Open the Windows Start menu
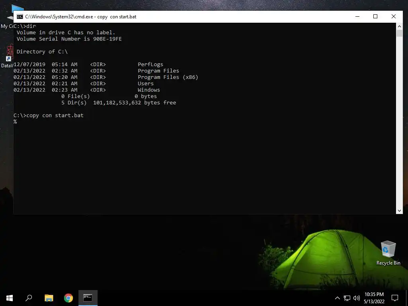This screenshot has width=408, height=306. [10, 298]
